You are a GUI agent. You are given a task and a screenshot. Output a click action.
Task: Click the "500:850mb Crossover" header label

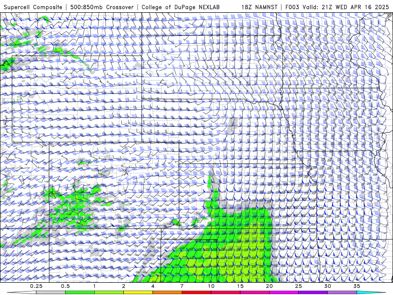point(102,7)
